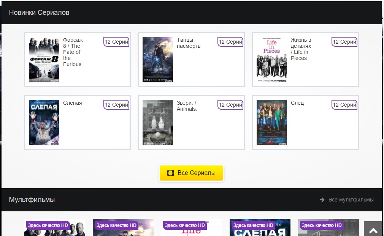Click the Мультфильмы section heading
This screenshot has width=384, height=236.
click(x=32, y=200)
